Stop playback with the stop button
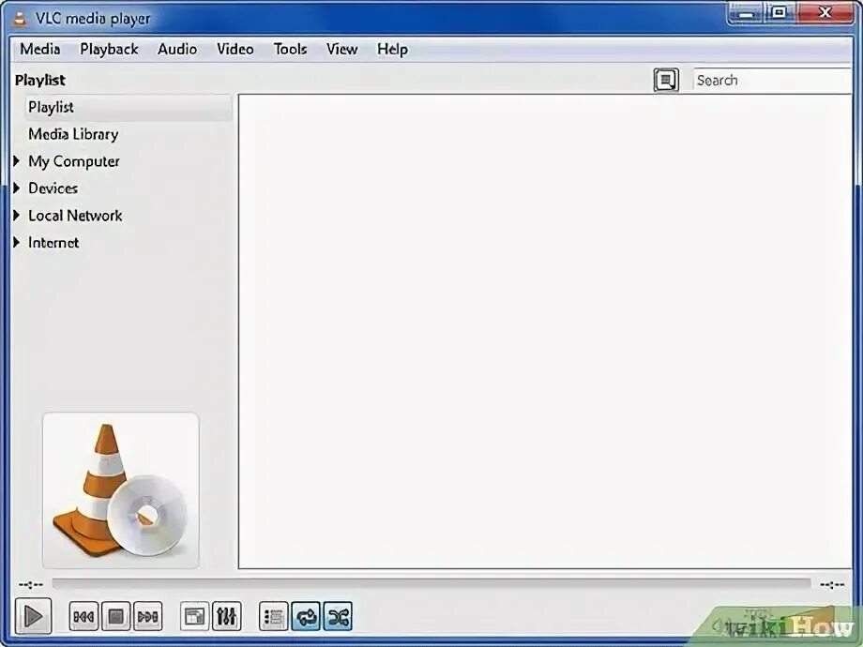Image resolution: width=863 pixels, height=647 pixels. point(115,616)
